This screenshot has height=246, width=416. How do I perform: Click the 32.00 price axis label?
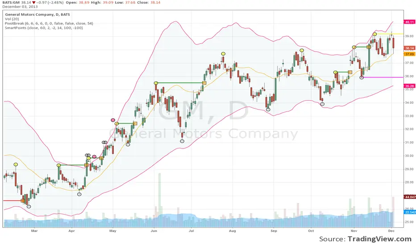click(x=409, y=129)
